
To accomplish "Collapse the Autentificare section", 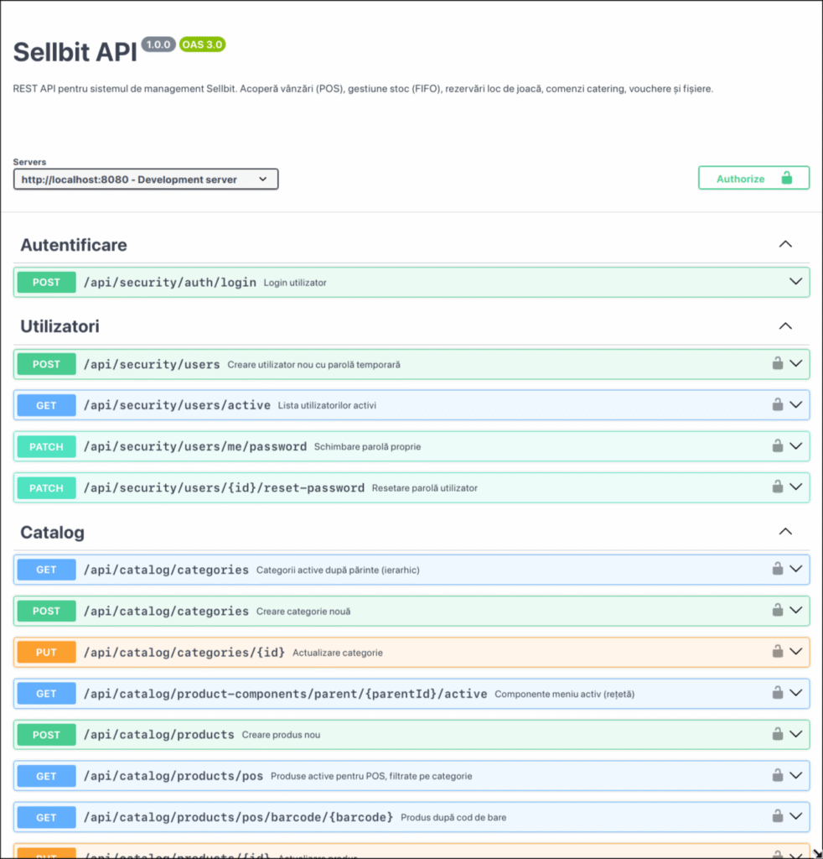I will 785,244.
